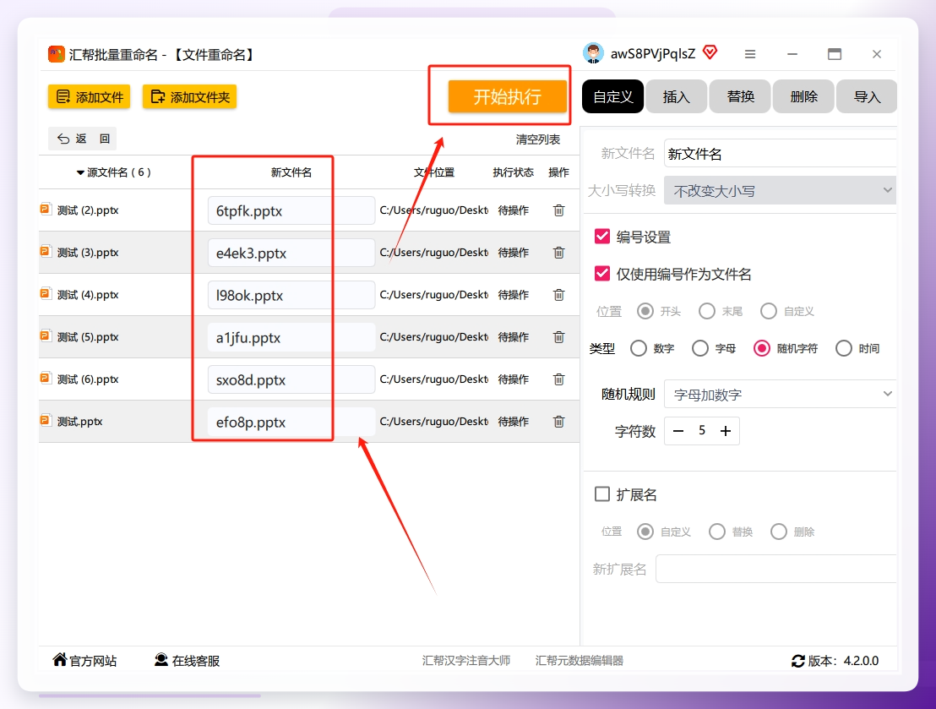Sort by 源文件名 column arrow
Screen dimensions: 936x709
pyautogui.click(x=80, y=172)
